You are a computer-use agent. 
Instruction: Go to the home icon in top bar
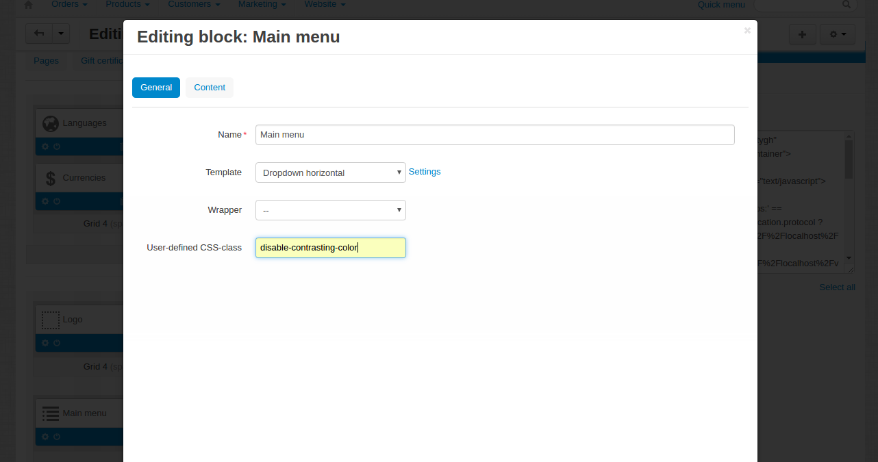point(28,5)
